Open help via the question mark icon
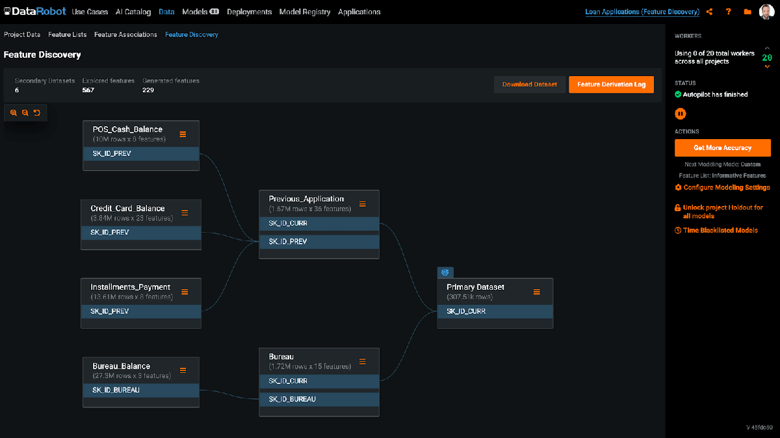Viewport: 780px width, 438px height. [x=729, y=12]
